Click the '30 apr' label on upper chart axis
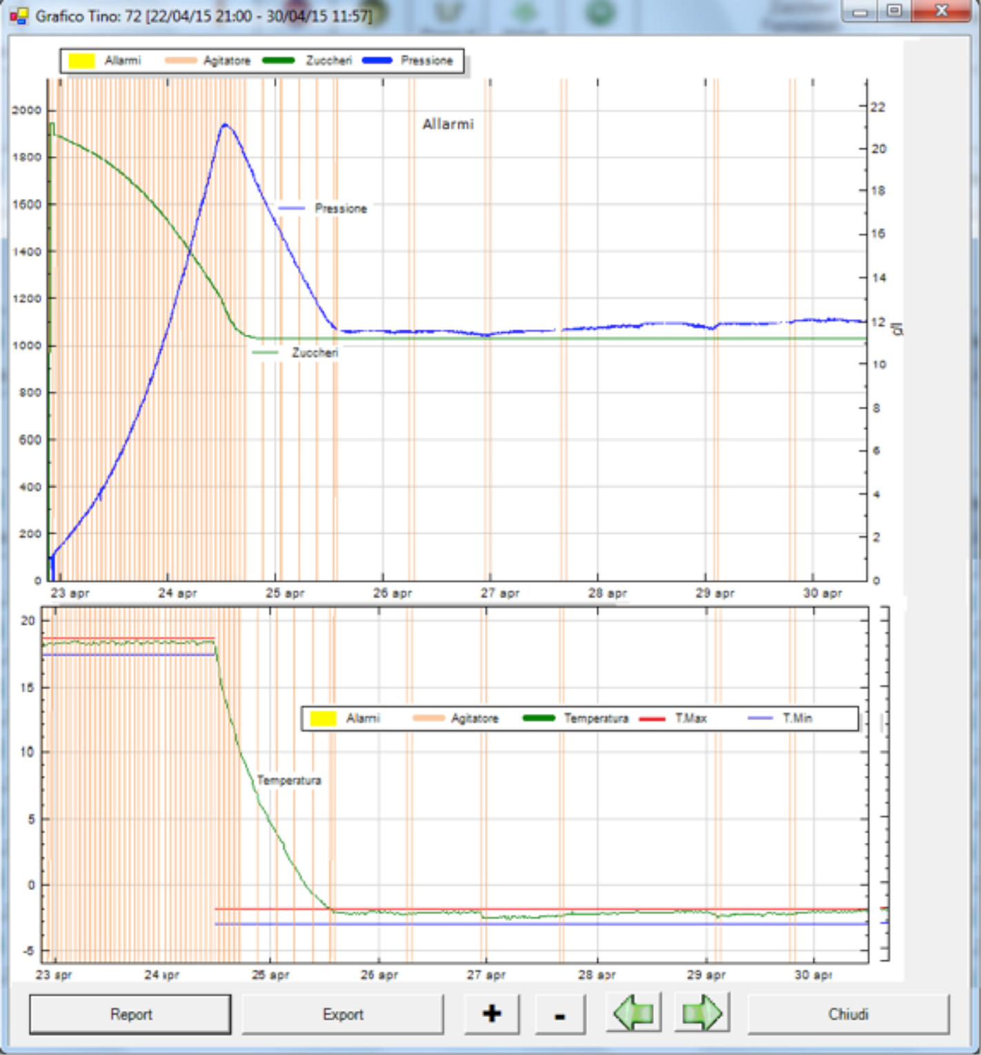Viewport: 981px width, 1055px height. point(822,593)
